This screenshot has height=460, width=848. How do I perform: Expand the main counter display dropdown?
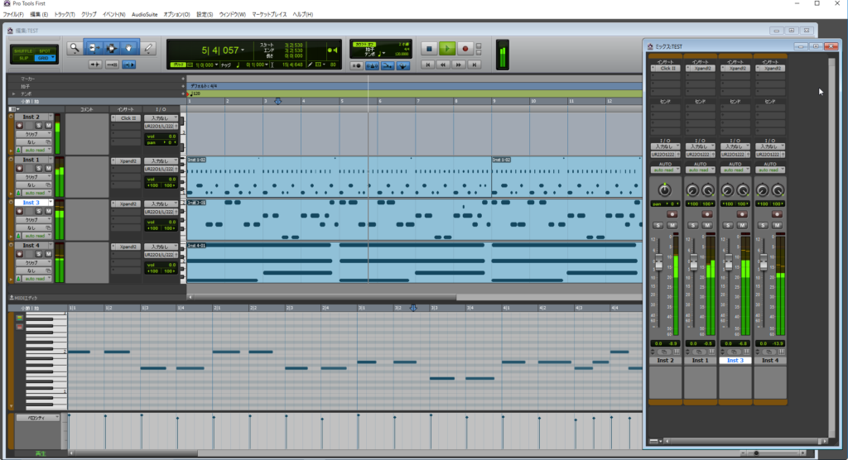pyautogui.click(x=242, y=50)
